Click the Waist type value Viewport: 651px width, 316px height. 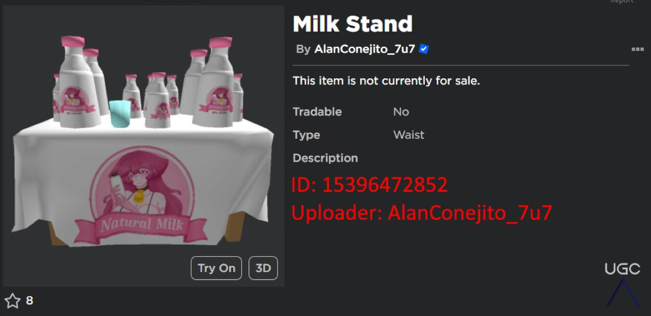tap(408, 135)
